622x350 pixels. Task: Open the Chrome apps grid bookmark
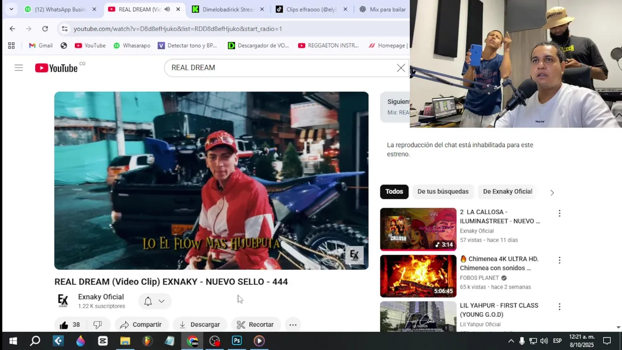(x=11, y=45)
